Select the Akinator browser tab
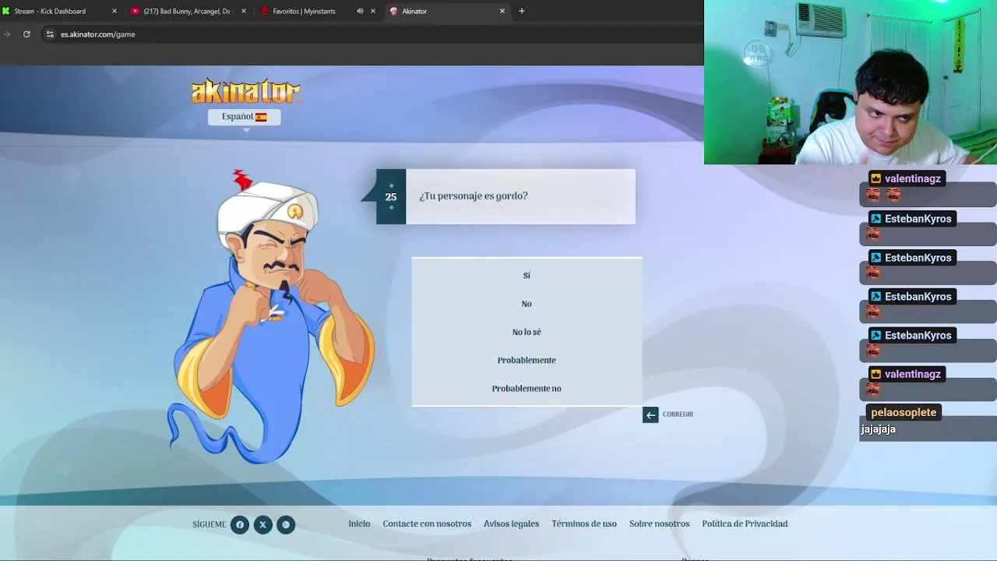 (446, 11)
